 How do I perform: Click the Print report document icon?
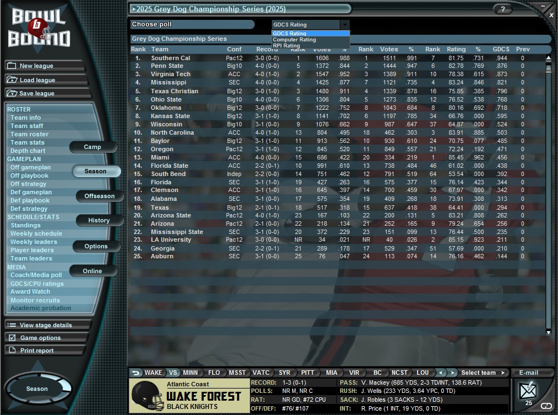(x=12, y=350)
